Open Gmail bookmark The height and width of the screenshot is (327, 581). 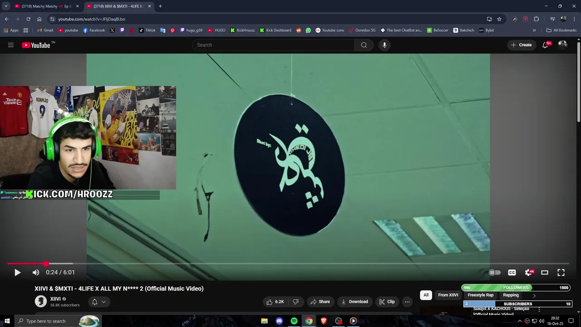[x=45, y=30]
